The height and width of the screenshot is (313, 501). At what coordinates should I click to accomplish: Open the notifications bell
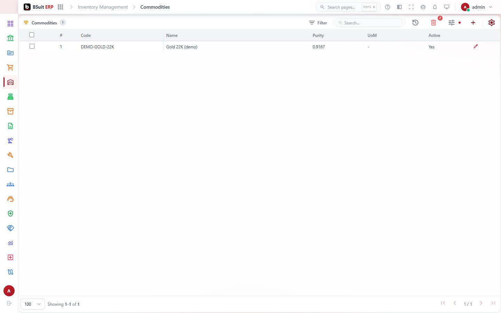(x=435, y=7)
